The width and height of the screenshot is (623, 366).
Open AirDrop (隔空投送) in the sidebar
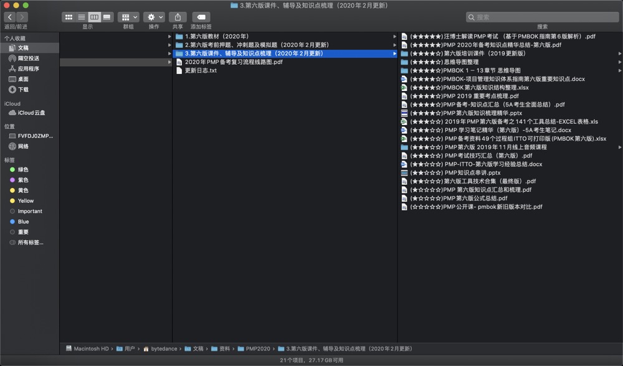(28, 58)
